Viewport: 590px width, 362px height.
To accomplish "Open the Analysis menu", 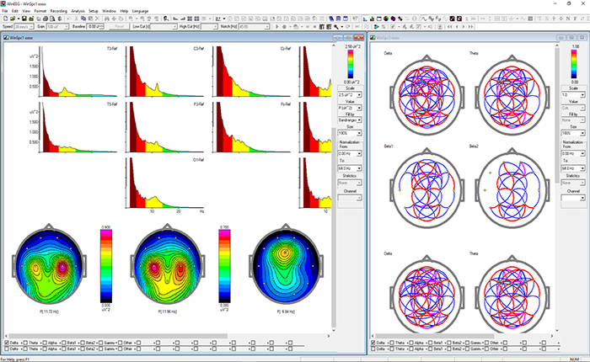I will [x=78, y=12].
